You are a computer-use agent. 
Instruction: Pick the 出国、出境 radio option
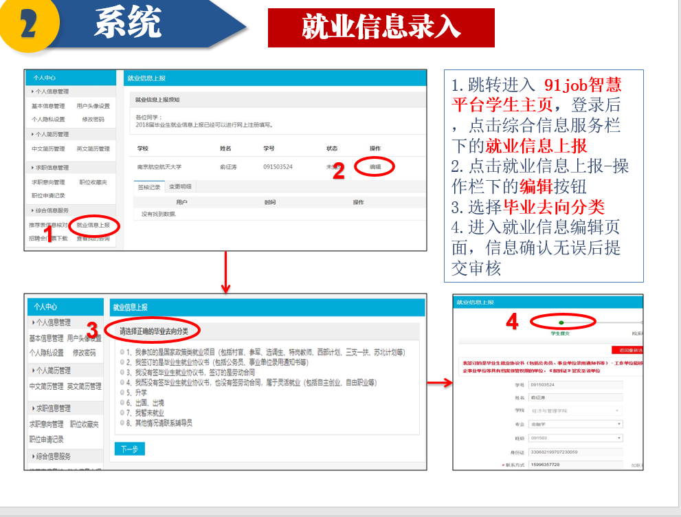pyautogui.click(x=122, y=403)
